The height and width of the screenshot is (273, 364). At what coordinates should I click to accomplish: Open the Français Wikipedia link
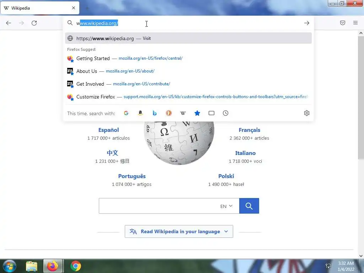tap(249, 130)
